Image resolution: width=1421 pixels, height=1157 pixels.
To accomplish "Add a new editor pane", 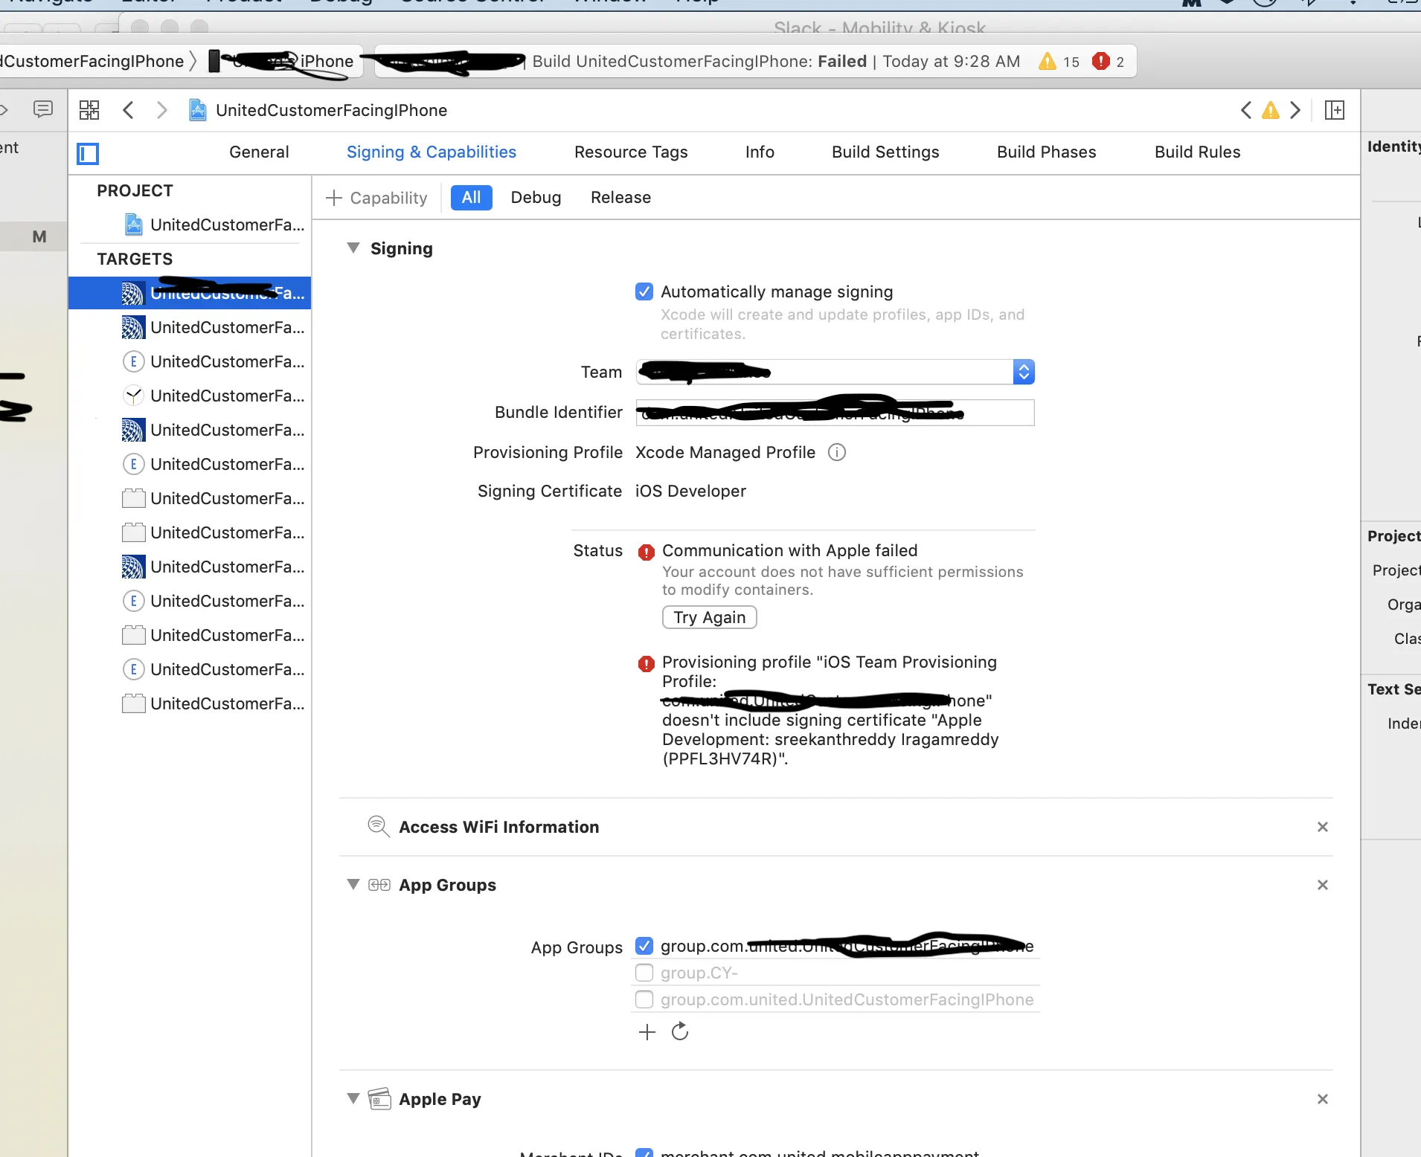I will click(x=1335, y=110).
